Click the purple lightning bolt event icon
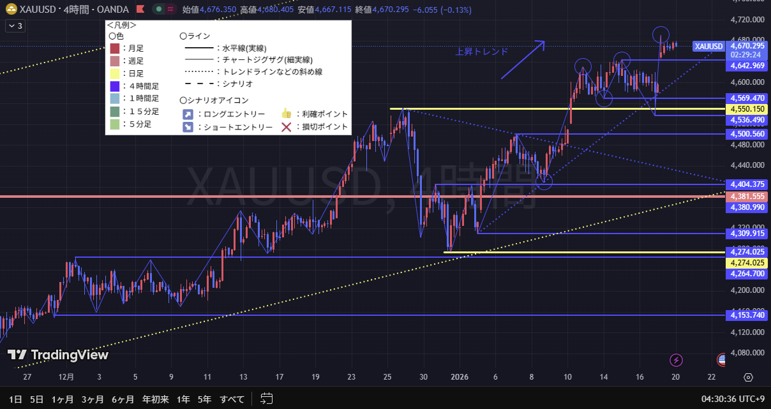The height and width of the screenshot is (409, 771). pyautogui.click(x=677, y=361)
